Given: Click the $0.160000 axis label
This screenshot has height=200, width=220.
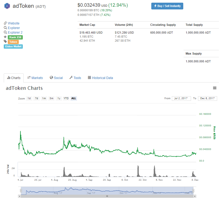Looking at the screenshot, I should (205, 114).
